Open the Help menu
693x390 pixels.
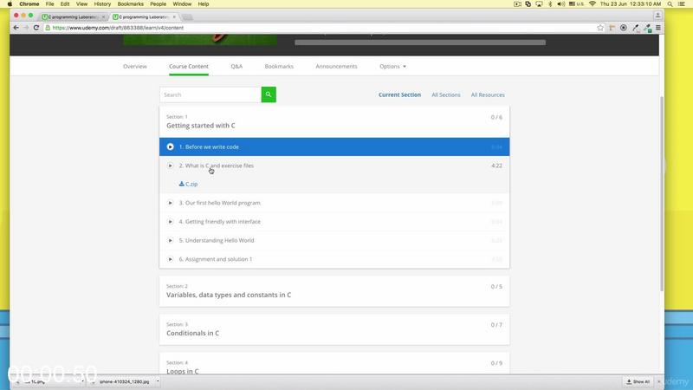click(x=204, y=4)
